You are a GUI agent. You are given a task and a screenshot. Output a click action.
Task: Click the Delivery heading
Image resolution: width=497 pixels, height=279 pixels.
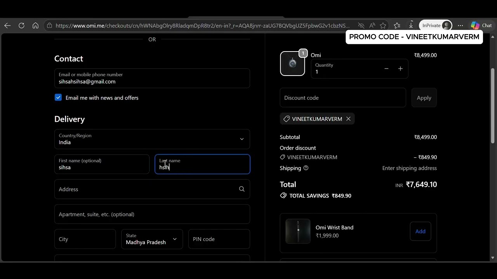(x=70, y=119)
